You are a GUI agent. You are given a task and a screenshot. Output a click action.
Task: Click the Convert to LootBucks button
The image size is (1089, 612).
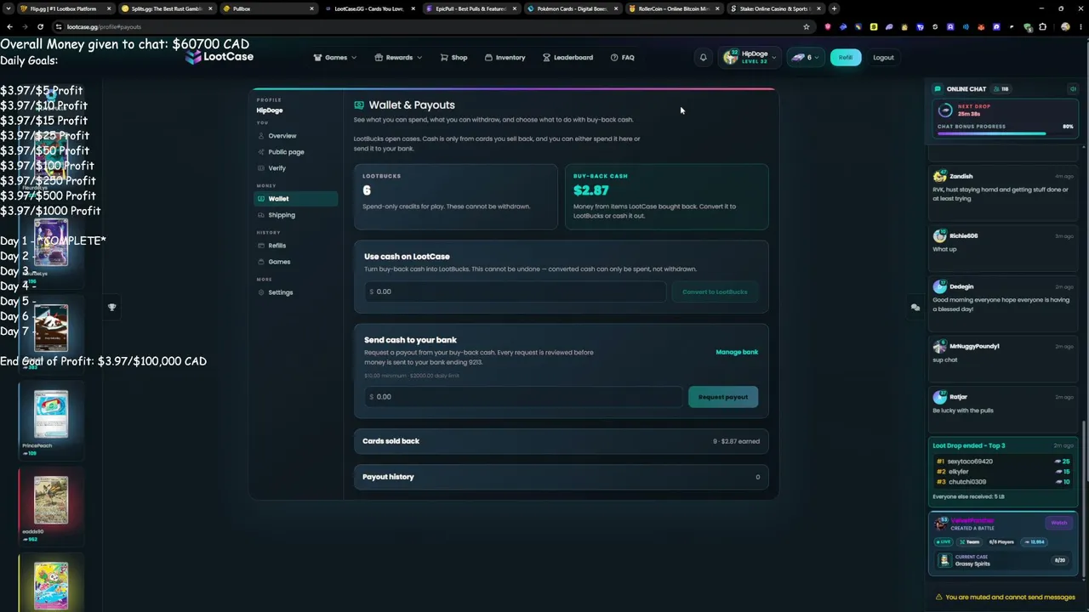[x=715, y=292]
